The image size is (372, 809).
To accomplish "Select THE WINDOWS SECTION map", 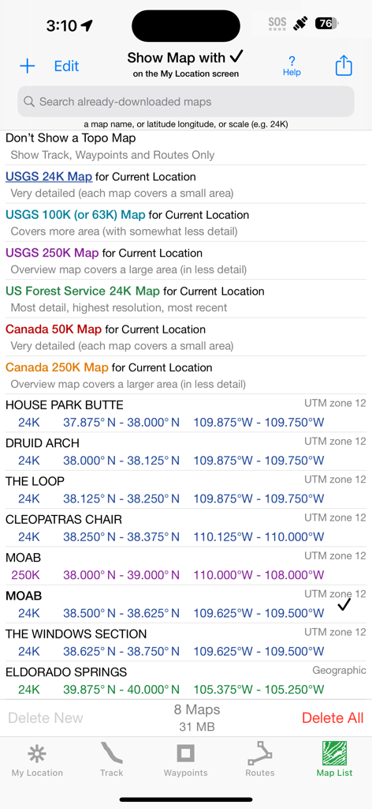I will coord(186,642).
